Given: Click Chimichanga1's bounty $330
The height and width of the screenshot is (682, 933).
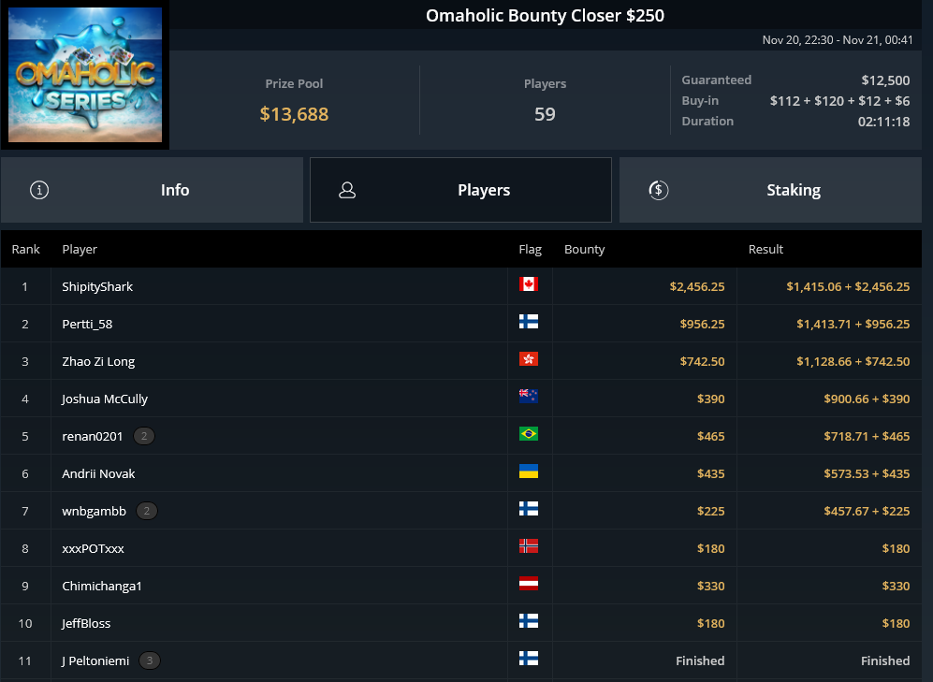Looking at the screenshot, I should [x=711, y=587].
